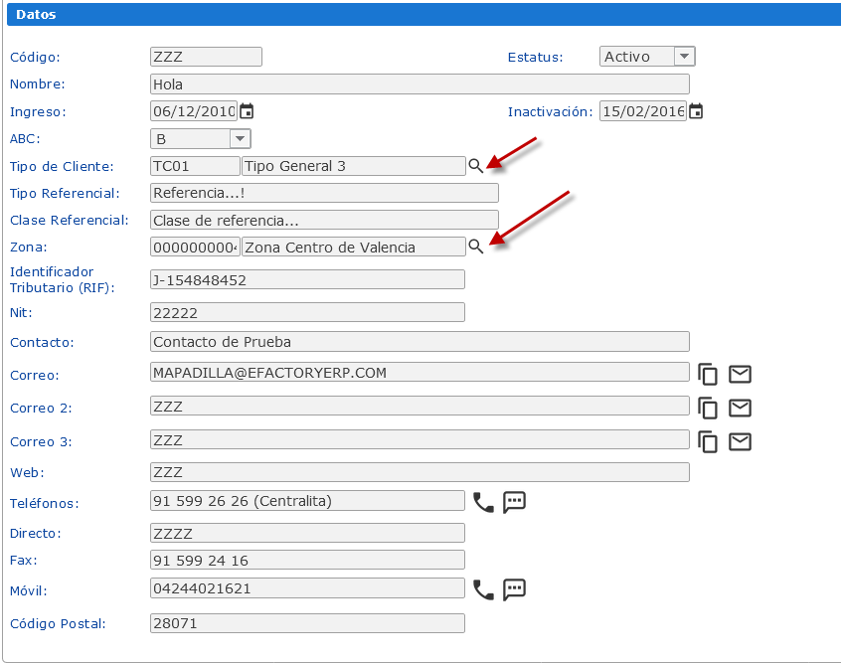This screenshot has height=664, width=841.
Task: Call the Teléfonos number
Action: [483, 502]
